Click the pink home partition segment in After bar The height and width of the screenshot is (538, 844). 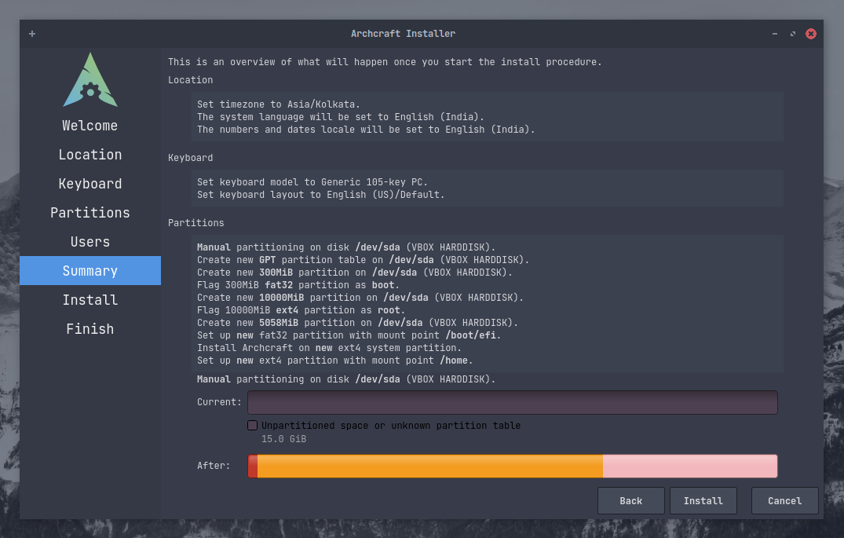click(690, 466)
